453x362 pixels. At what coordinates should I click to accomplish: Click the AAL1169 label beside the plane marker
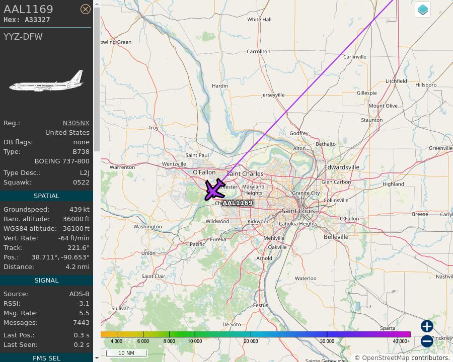[237, 203]
